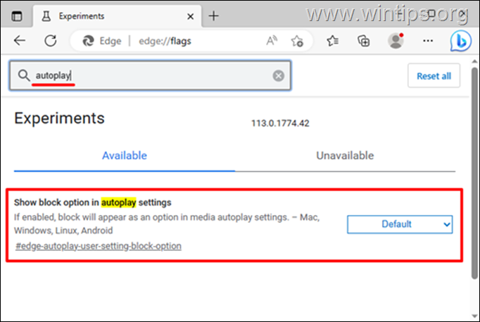
Task: Click the Read aloud icon
Action: [x=272, y=41]
